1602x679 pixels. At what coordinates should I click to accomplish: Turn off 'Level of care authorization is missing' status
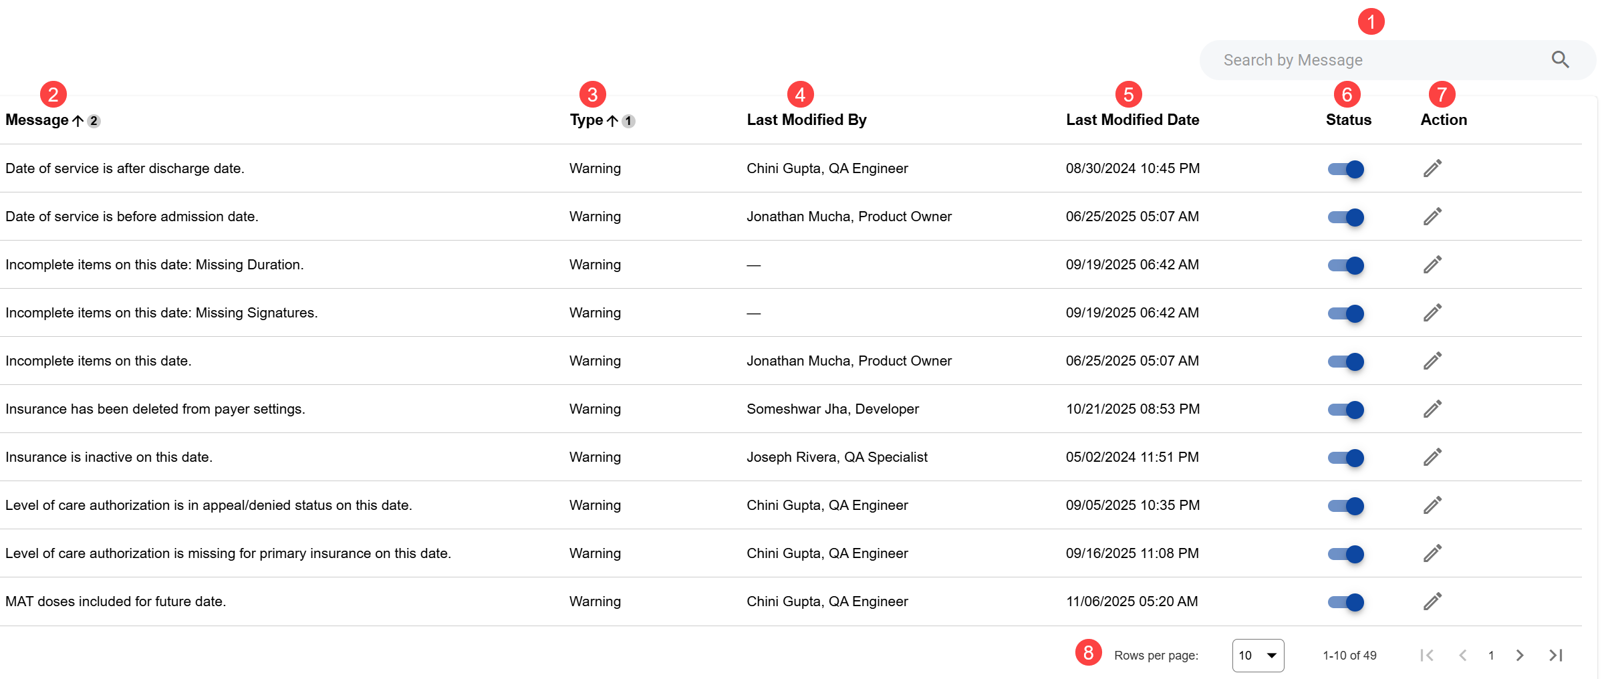click(1346, 554)
